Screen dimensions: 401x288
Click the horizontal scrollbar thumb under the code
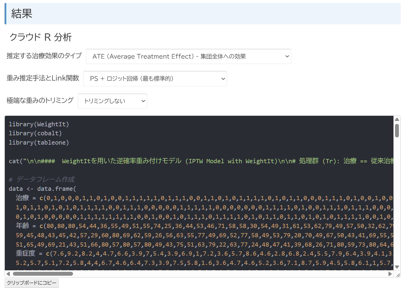click(x=43, y=274)
